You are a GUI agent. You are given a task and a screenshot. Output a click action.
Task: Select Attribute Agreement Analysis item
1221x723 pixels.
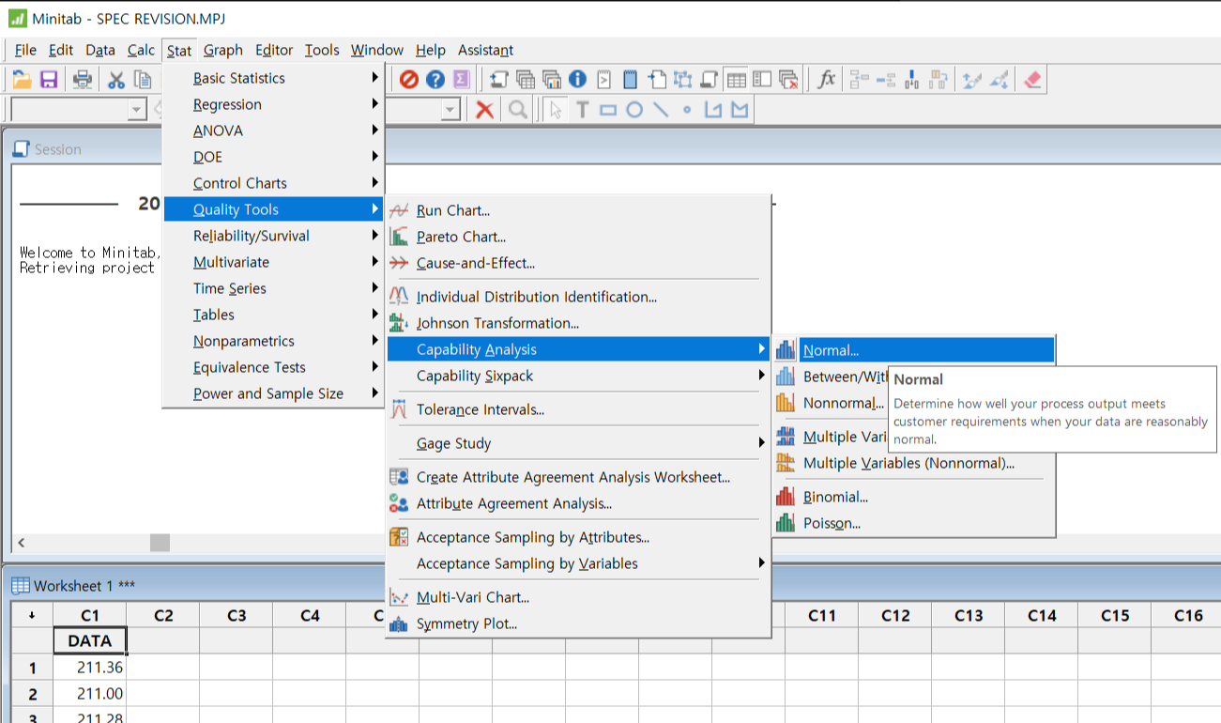point(578,503)
